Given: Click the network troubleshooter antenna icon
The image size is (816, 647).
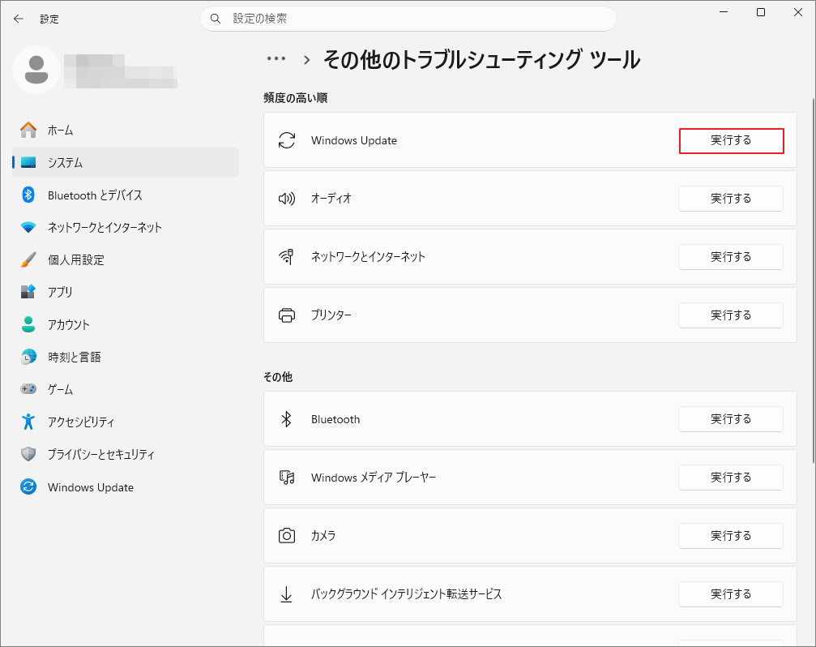Looking at the screenshot, I should [x=287, y=257].
